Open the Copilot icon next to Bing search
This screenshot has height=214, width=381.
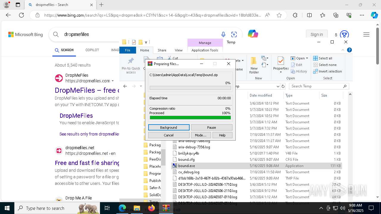click(253, 34)
